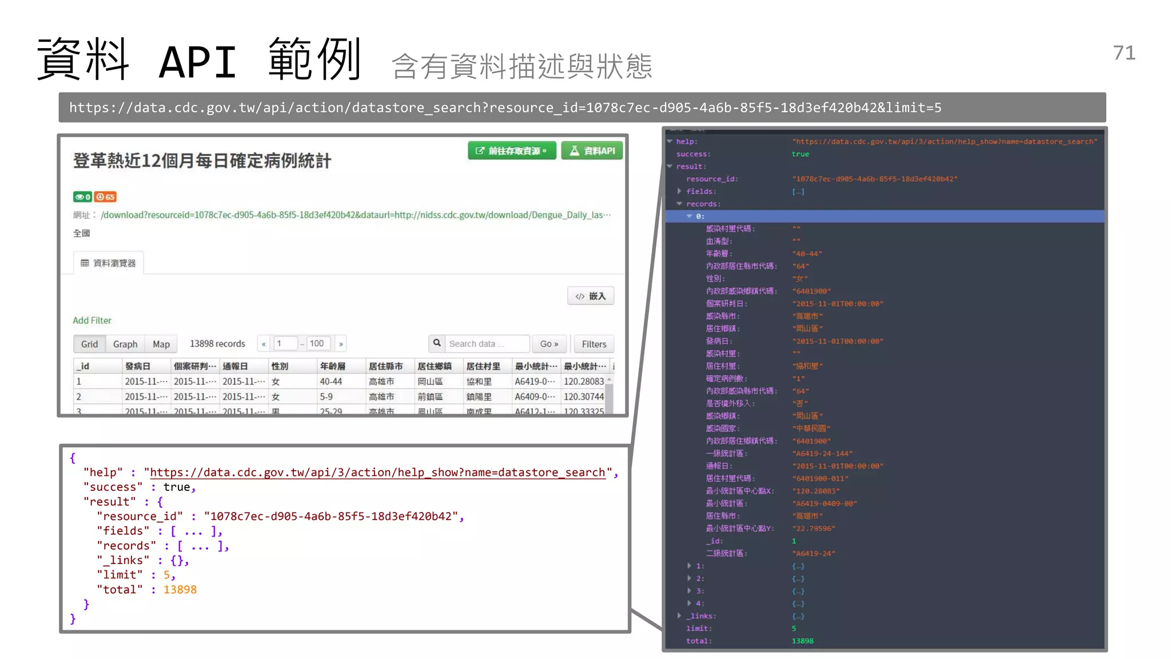Screen dimensions: 1171x659
Task: Collapse the records node in JSON viewer
Action: tap(679, 204)
